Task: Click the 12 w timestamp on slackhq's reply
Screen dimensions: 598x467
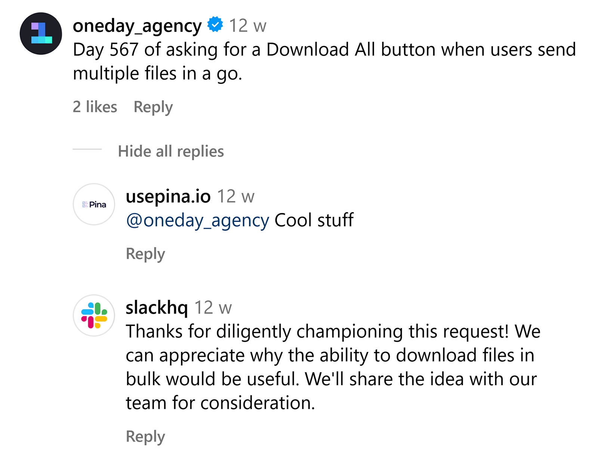Action: [213, 308]
